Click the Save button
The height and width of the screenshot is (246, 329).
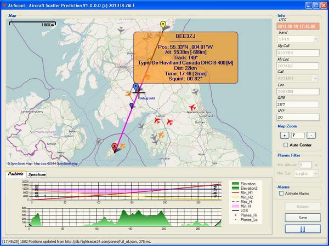303,218
